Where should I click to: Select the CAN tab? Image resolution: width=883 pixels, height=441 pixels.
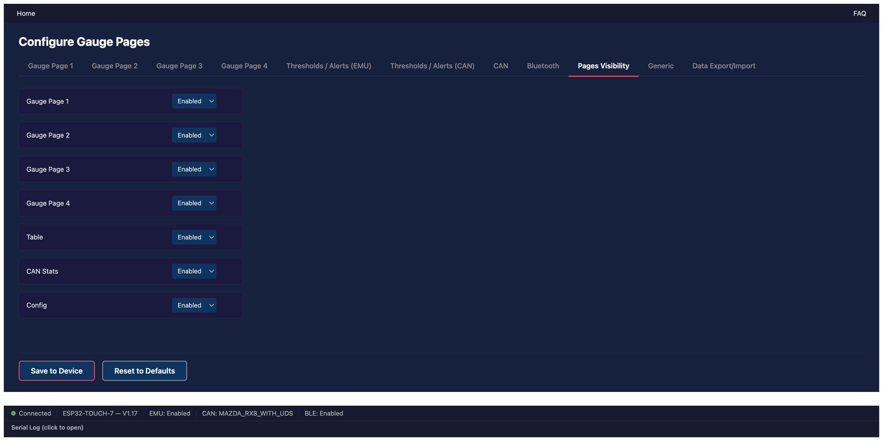[500, 66]
